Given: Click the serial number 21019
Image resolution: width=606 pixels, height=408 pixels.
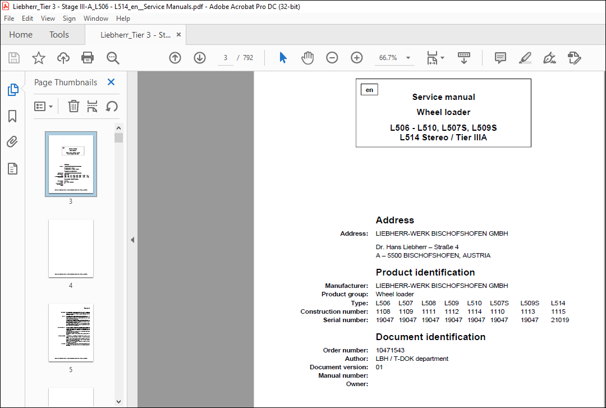Looking at the screenshot, I should pos(559,320).
